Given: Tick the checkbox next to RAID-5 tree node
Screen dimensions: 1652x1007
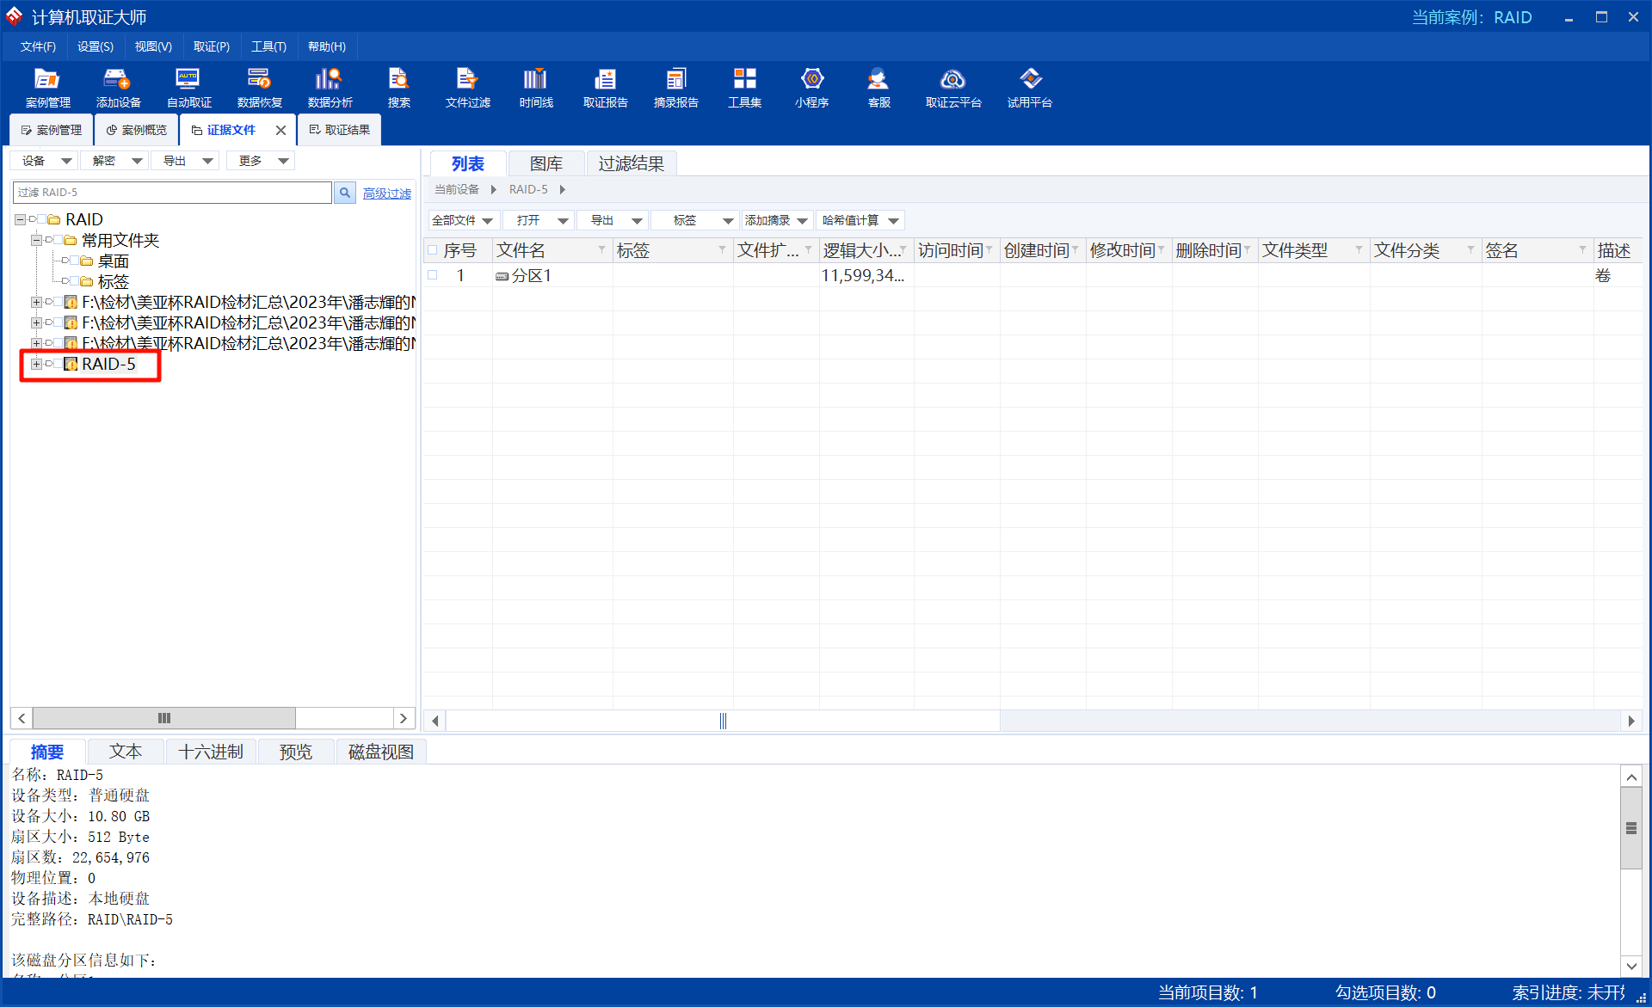Looking at the screenshot, I should [58, 364].
